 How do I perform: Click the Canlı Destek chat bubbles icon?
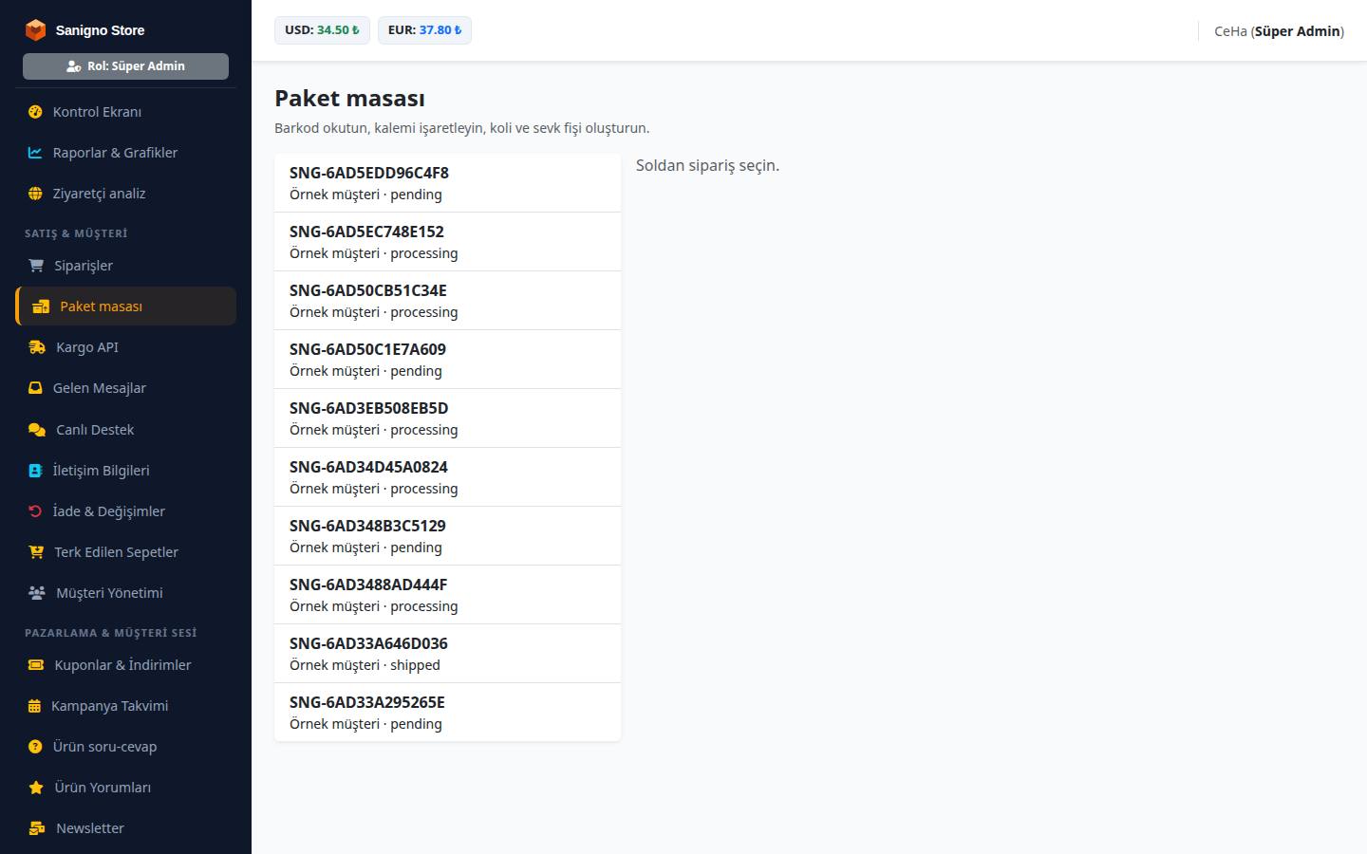tap(37, 430)
